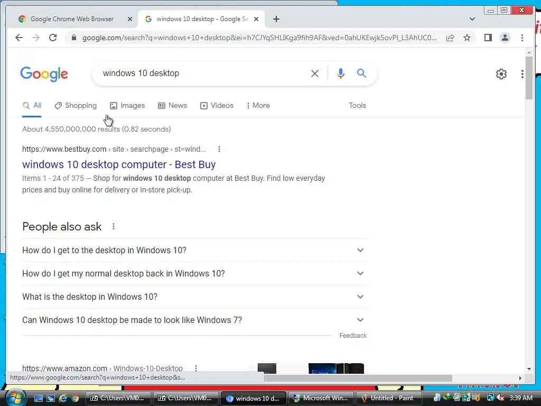This screenshot has height=406, width=541.
Task: Open the tab search dropdown chevron
Action: point(472,19)
